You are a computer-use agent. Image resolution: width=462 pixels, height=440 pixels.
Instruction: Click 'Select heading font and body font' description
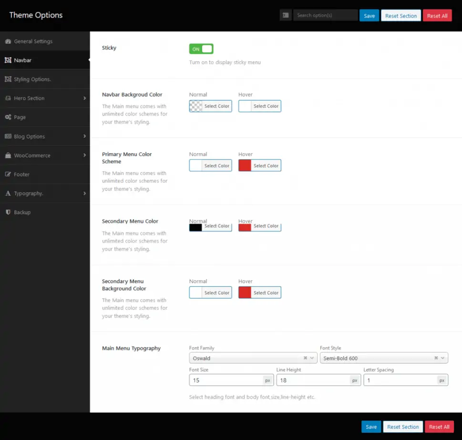pos(252,397)
